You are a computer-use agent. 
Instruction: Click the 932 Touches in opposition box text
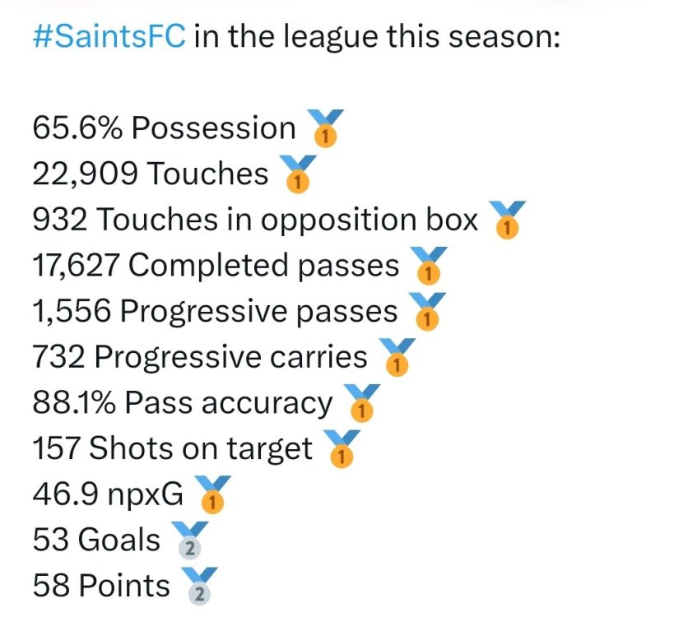(255, 220)
